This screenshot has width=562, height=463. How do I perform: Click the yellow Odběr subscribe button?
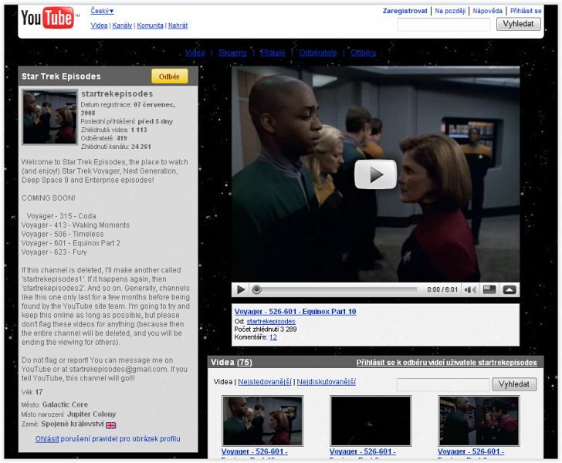[170, 76]
